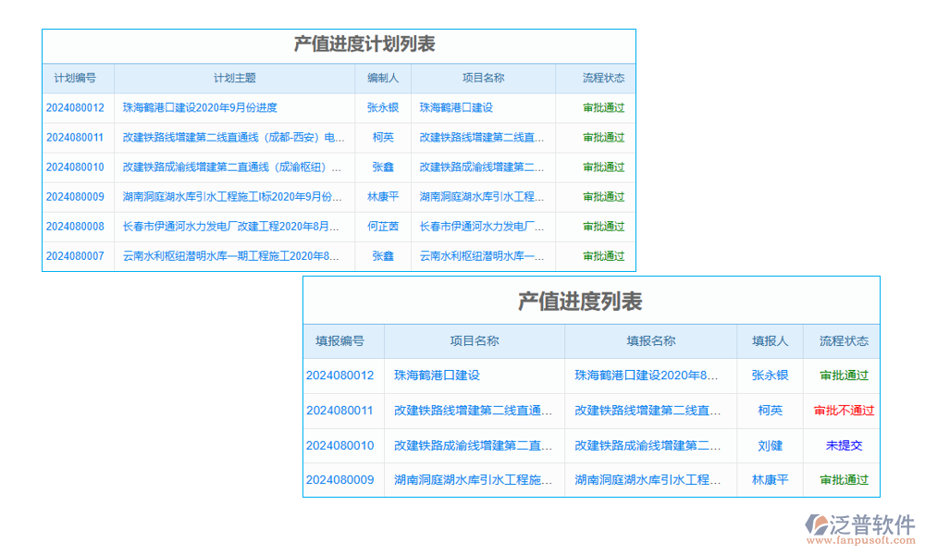
Task: Open plan number 2024080012 in 产值进度计划列表
Action: 77,107
